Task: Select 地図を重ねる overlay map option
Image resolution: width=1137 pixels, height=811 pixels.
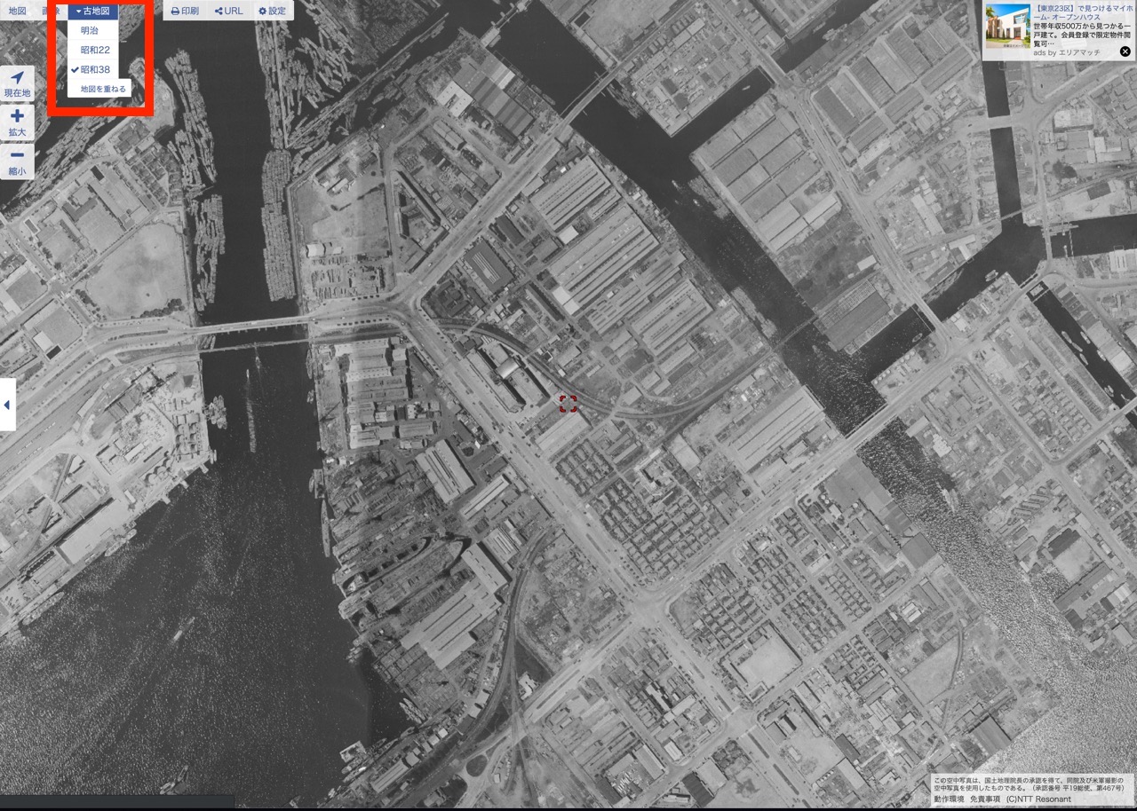Action: [103, 89]
